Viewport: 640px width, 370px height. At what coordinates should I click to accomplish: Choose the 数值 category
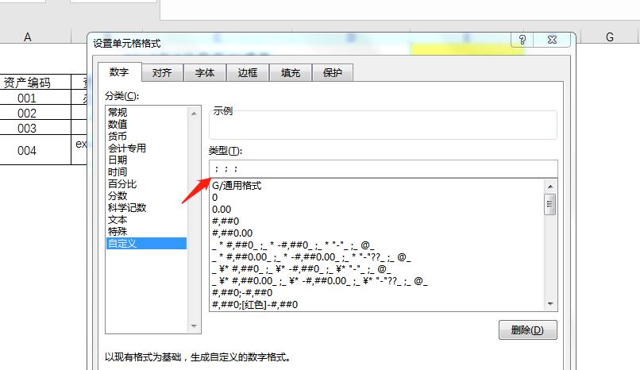[x=147, y=124]
